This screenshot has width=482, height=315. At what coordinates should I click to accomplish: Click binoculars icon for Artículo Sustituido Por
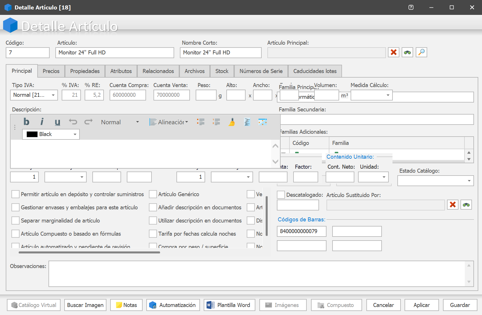point(466,205)
